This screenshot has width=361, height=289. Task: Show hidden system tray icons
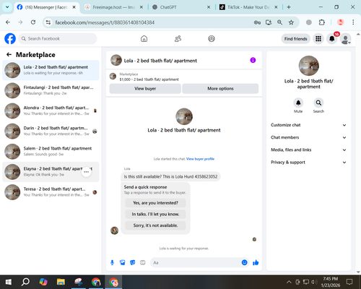tap(289, 282)
